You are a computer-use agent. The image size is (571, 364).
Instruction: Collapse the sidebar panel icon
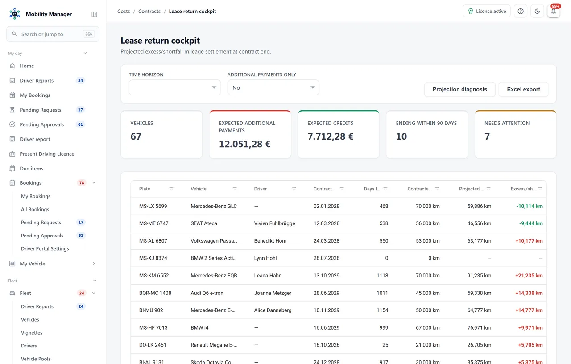94,14
